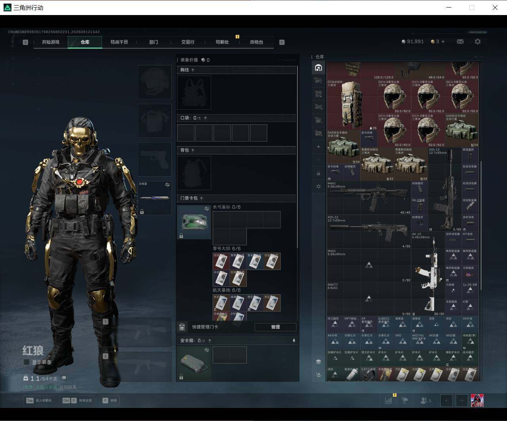Click the lock icon in warehouse sidebar
Screen dimensions: 507x421
click(x=318, y=173)
